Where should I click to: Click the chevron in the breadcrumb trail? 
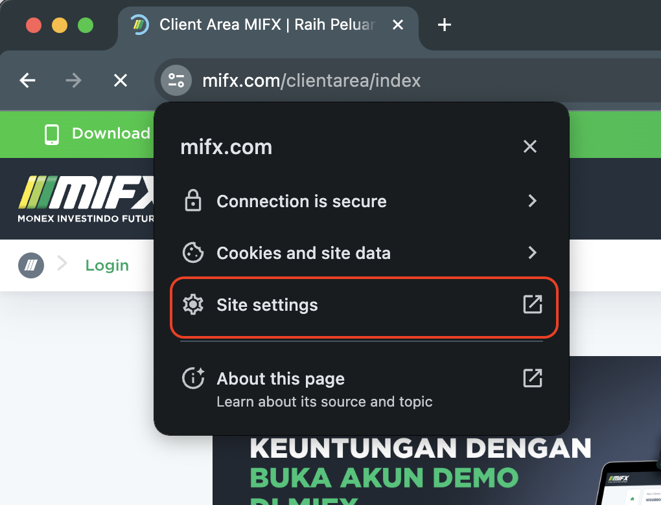(61, 265)
